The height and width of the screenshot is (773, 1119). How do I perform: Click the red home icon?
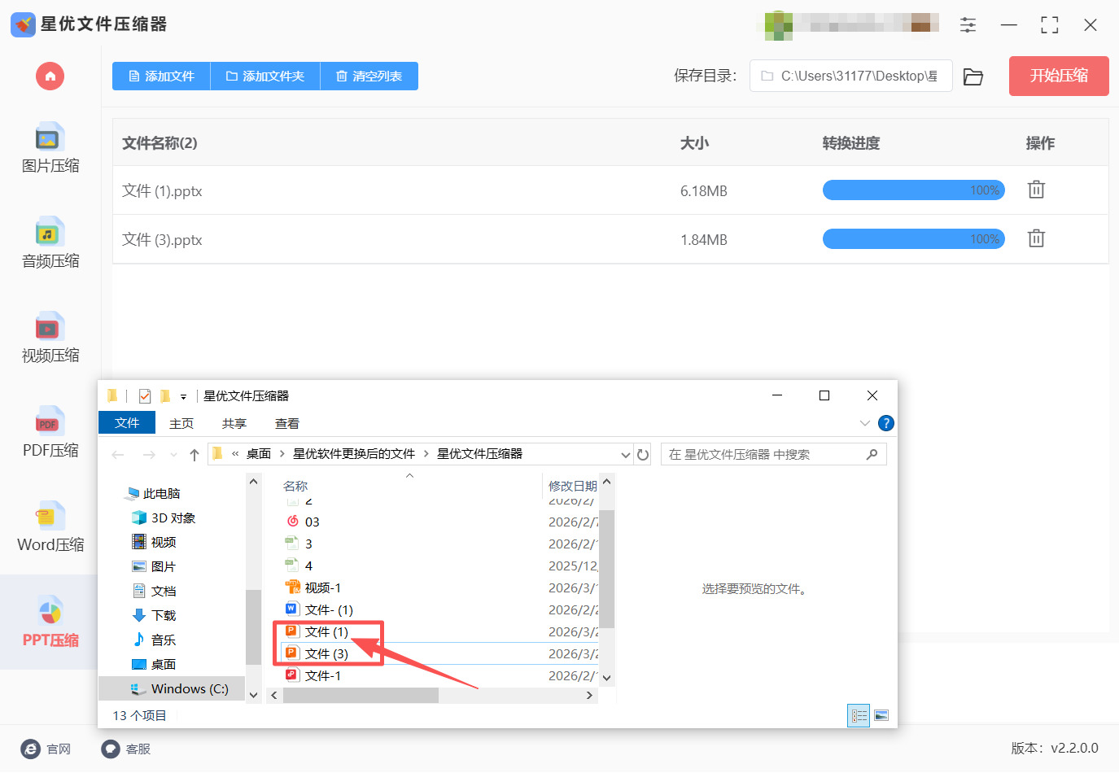click(50, 76)
